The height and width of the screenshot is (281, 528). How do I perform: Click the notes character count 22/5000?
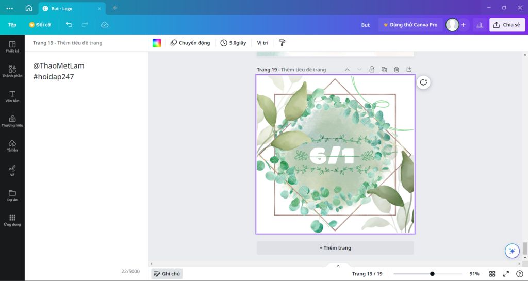click(x=130, y=271)
